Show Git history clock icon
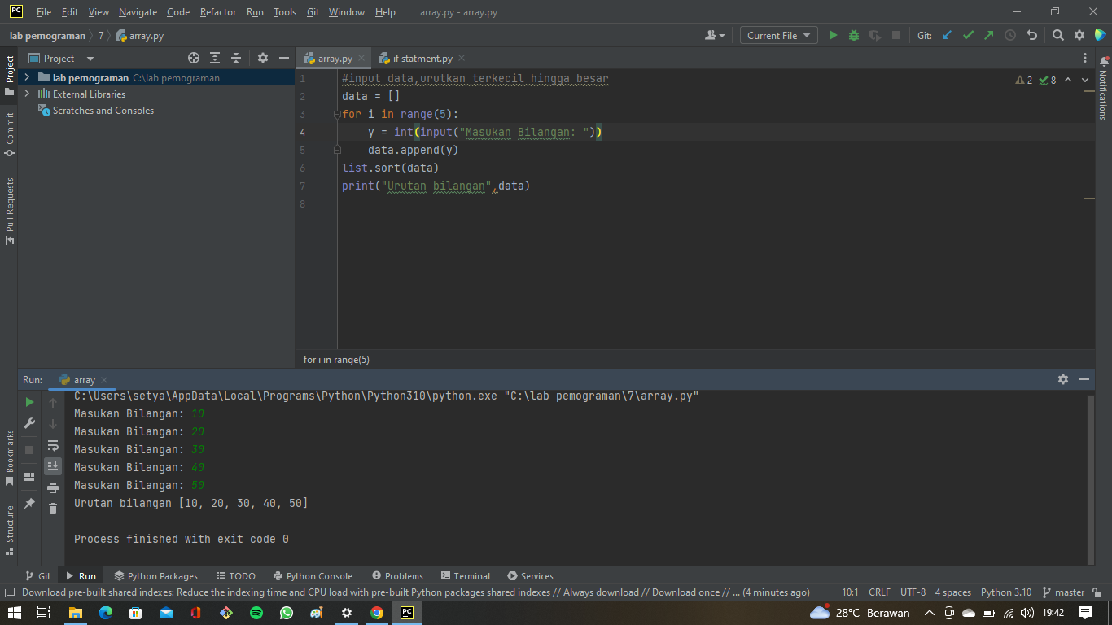The image size is (1112, 625). pyautogui.click(x=1010, y=35)
